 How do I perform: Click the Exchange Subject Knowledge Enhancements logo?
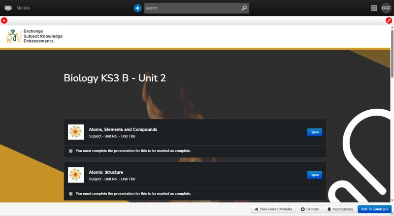pyautogui.click(x=34, y=36)
